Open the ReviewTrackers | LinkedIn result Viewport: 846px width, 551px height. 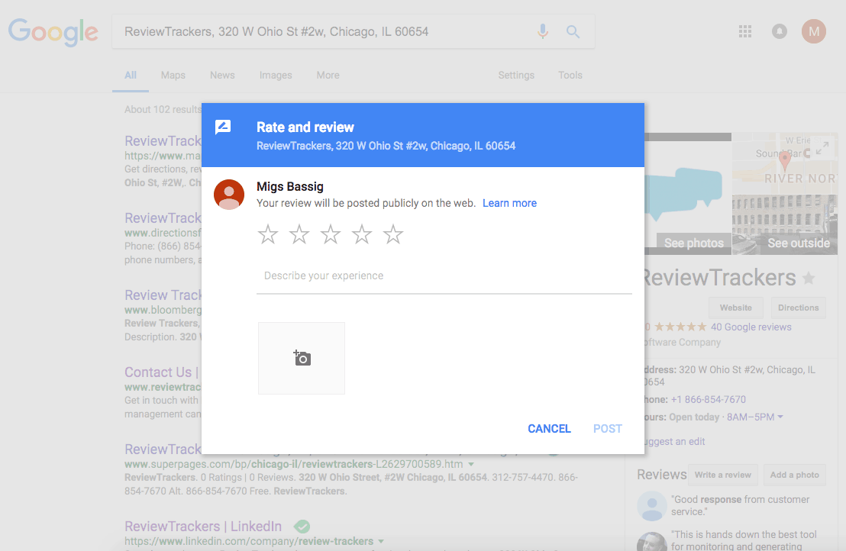point(203,527)
